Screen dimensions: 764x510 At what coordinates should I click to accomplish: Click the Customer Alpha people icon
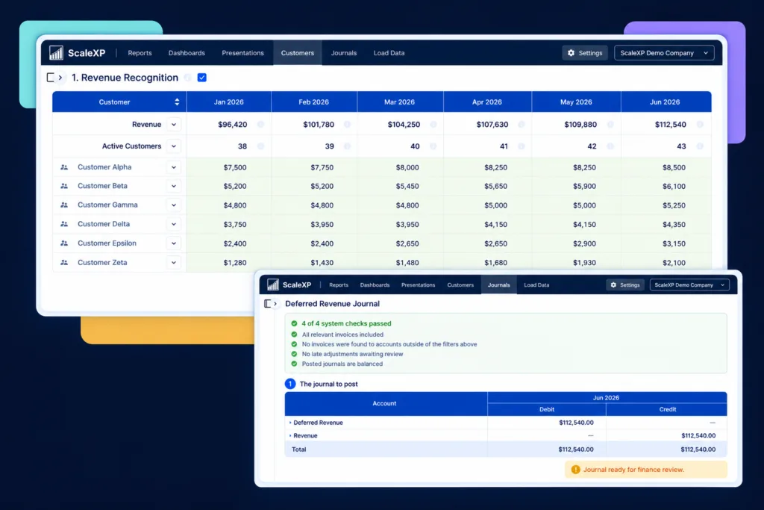(64, 167)
